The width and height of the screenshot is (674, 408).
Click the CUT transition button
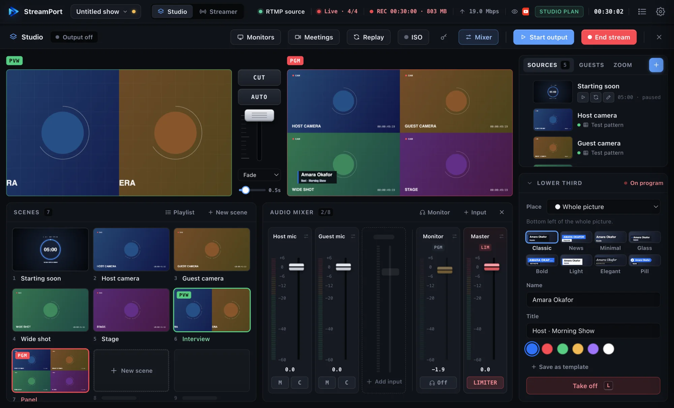coord(259,77)
